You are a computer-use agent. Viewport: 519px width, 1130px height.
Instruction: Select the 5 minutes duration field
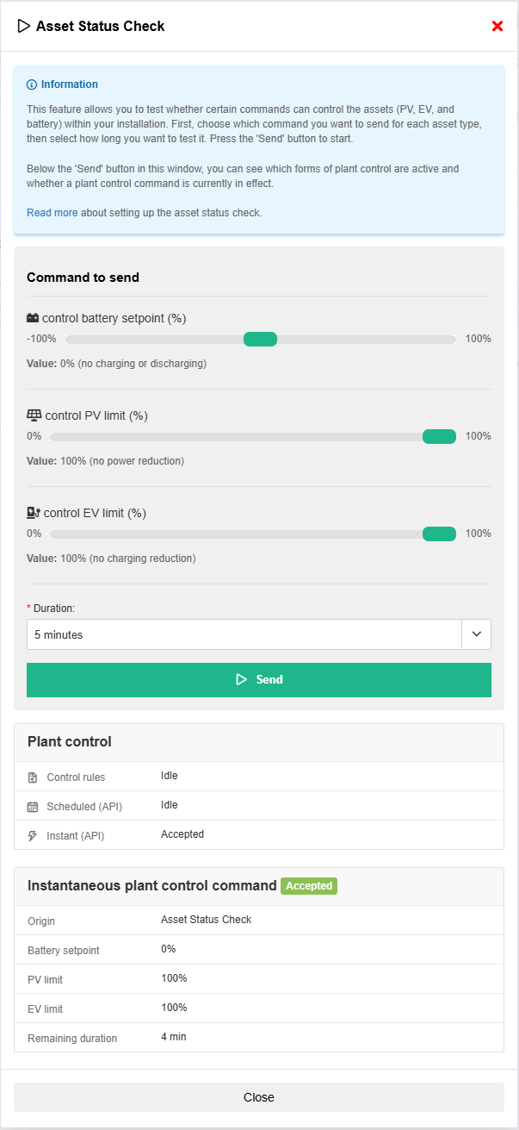(x=244, y=634)
